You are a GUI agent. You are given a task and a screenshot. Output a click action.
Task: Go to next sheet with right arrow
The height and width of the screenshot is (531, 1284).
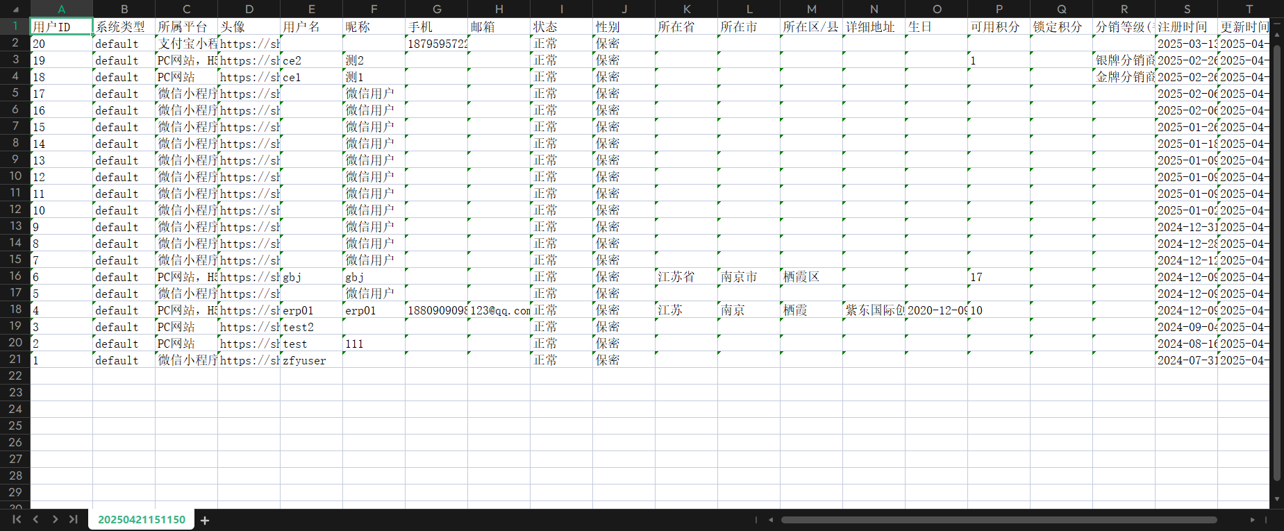pos(55,519)
